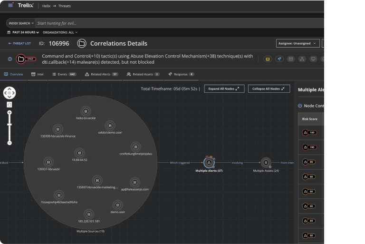The width and height of the screenshot is (365, 244).
Task: Select the hand pan tool
Action: 10,105
